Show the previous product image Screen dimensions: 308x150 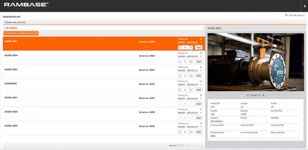[x=248, y=95]
